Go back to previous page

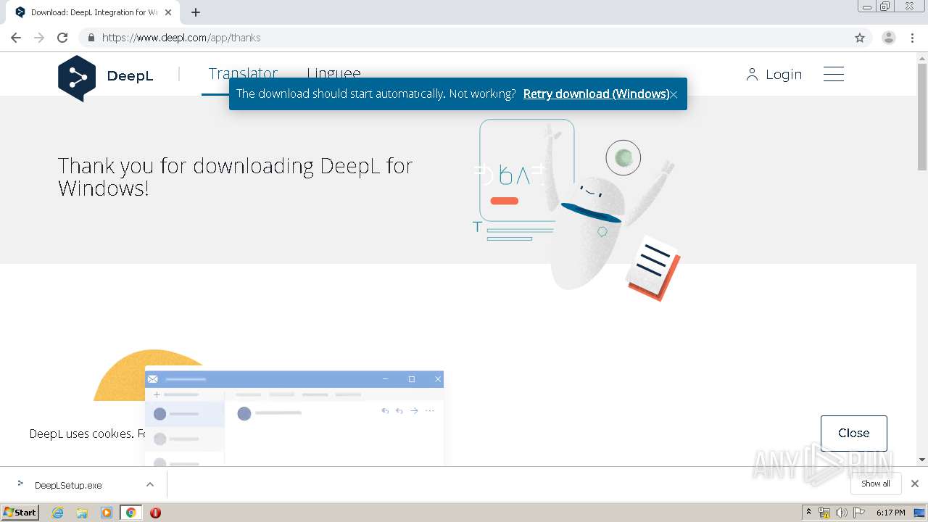point(16,38)
